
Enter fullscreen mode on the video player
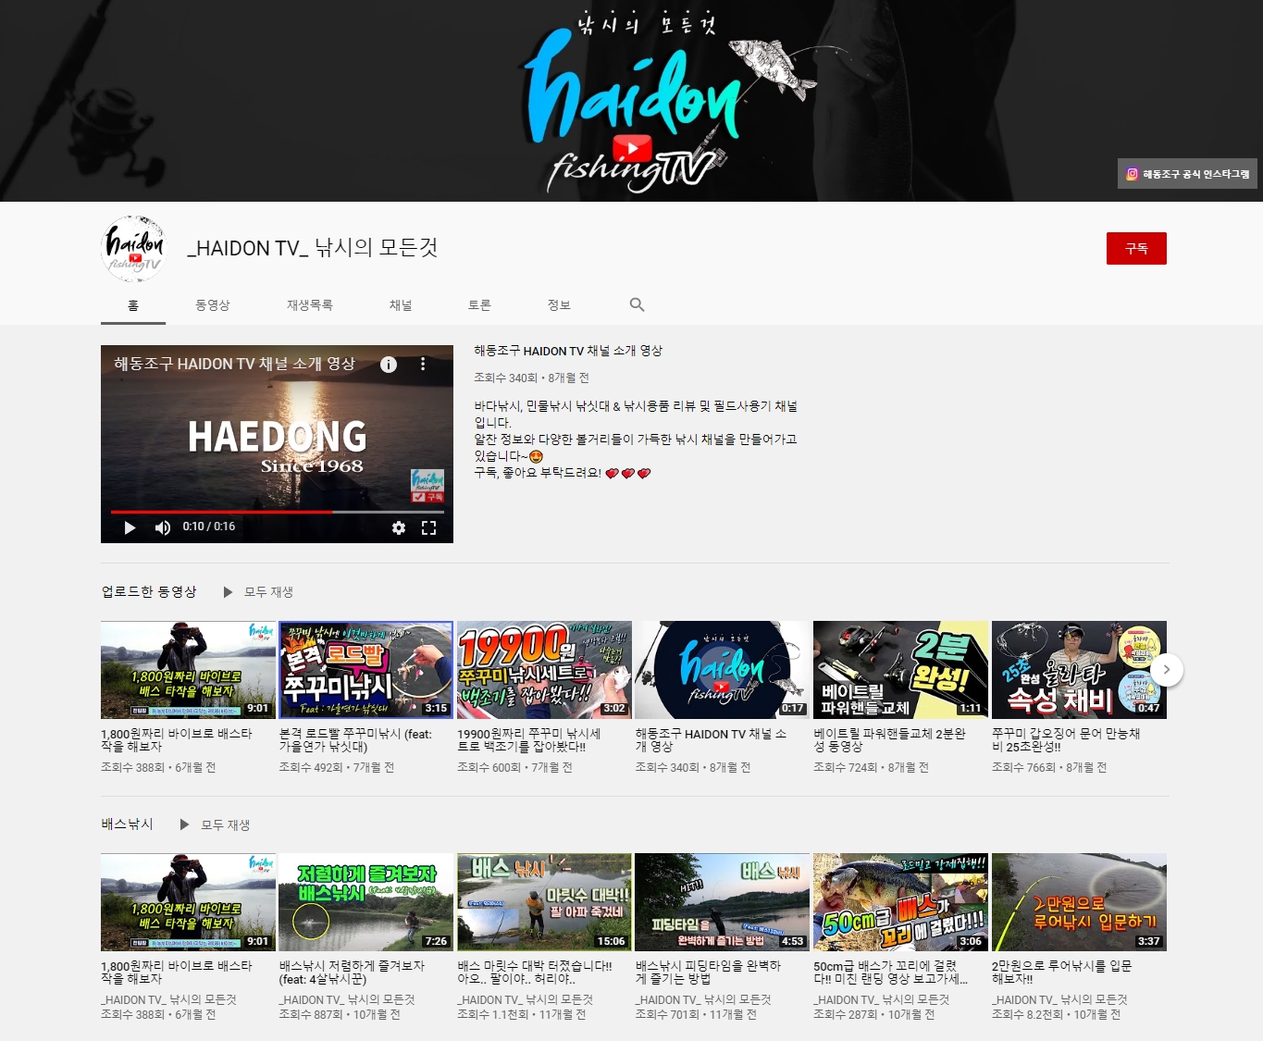click(x=429, y=527)
